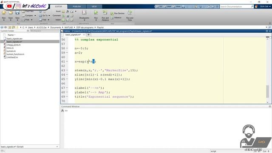272x153 pixels.
Task: Switch to the PUBLISH ribbon tab
Action: (76, 7)
